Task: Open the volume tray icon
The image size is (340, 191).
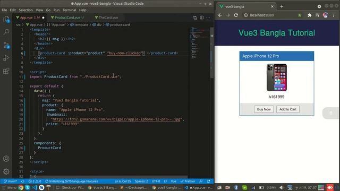Action: 282,187
